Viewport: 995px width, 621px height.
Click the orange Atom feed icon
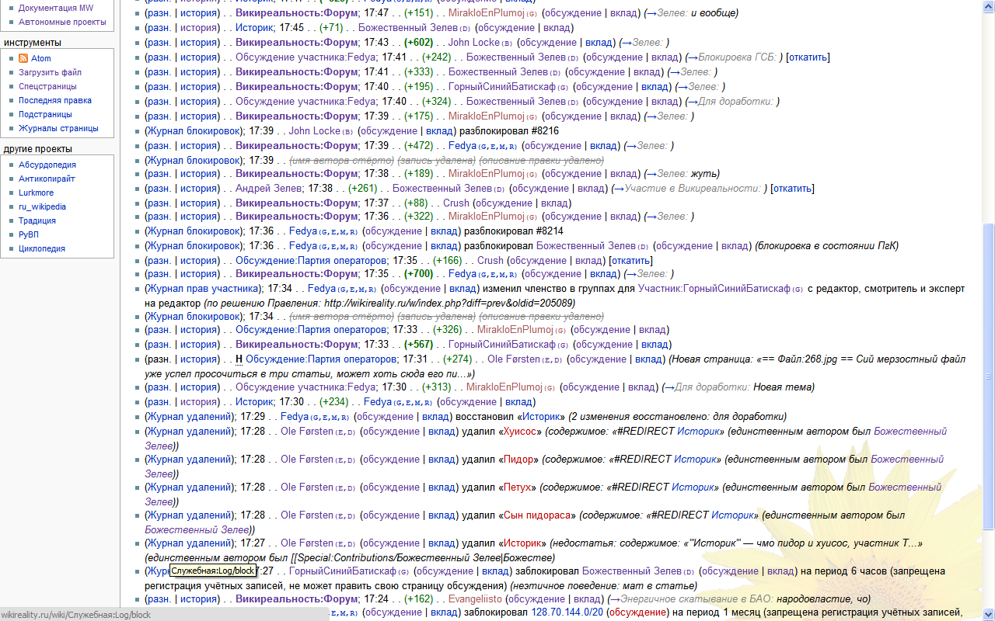tap(23, 58)
